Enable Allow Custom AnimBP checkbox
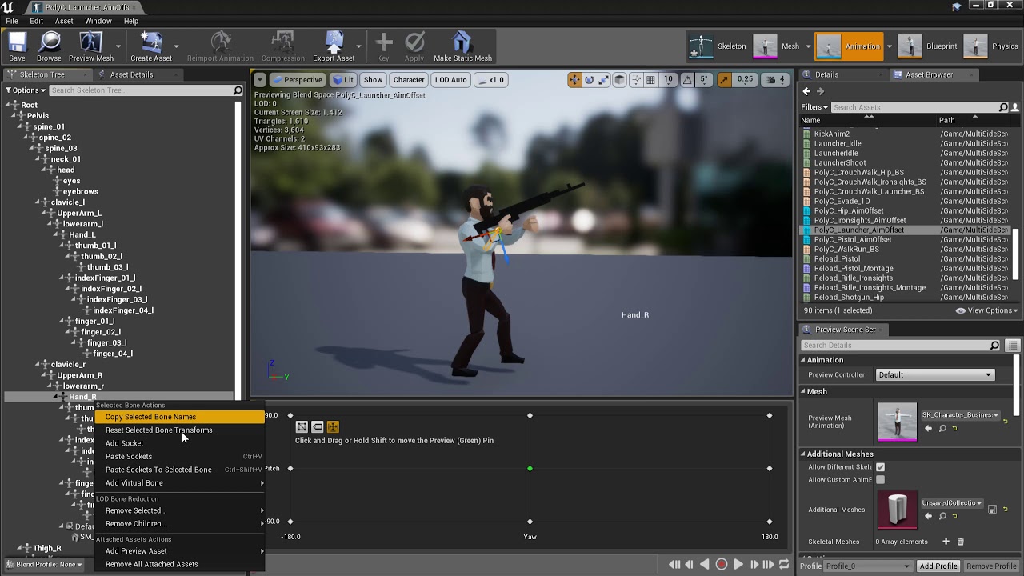This screenshot has width=1024, height=576. (x=880, y=480)
